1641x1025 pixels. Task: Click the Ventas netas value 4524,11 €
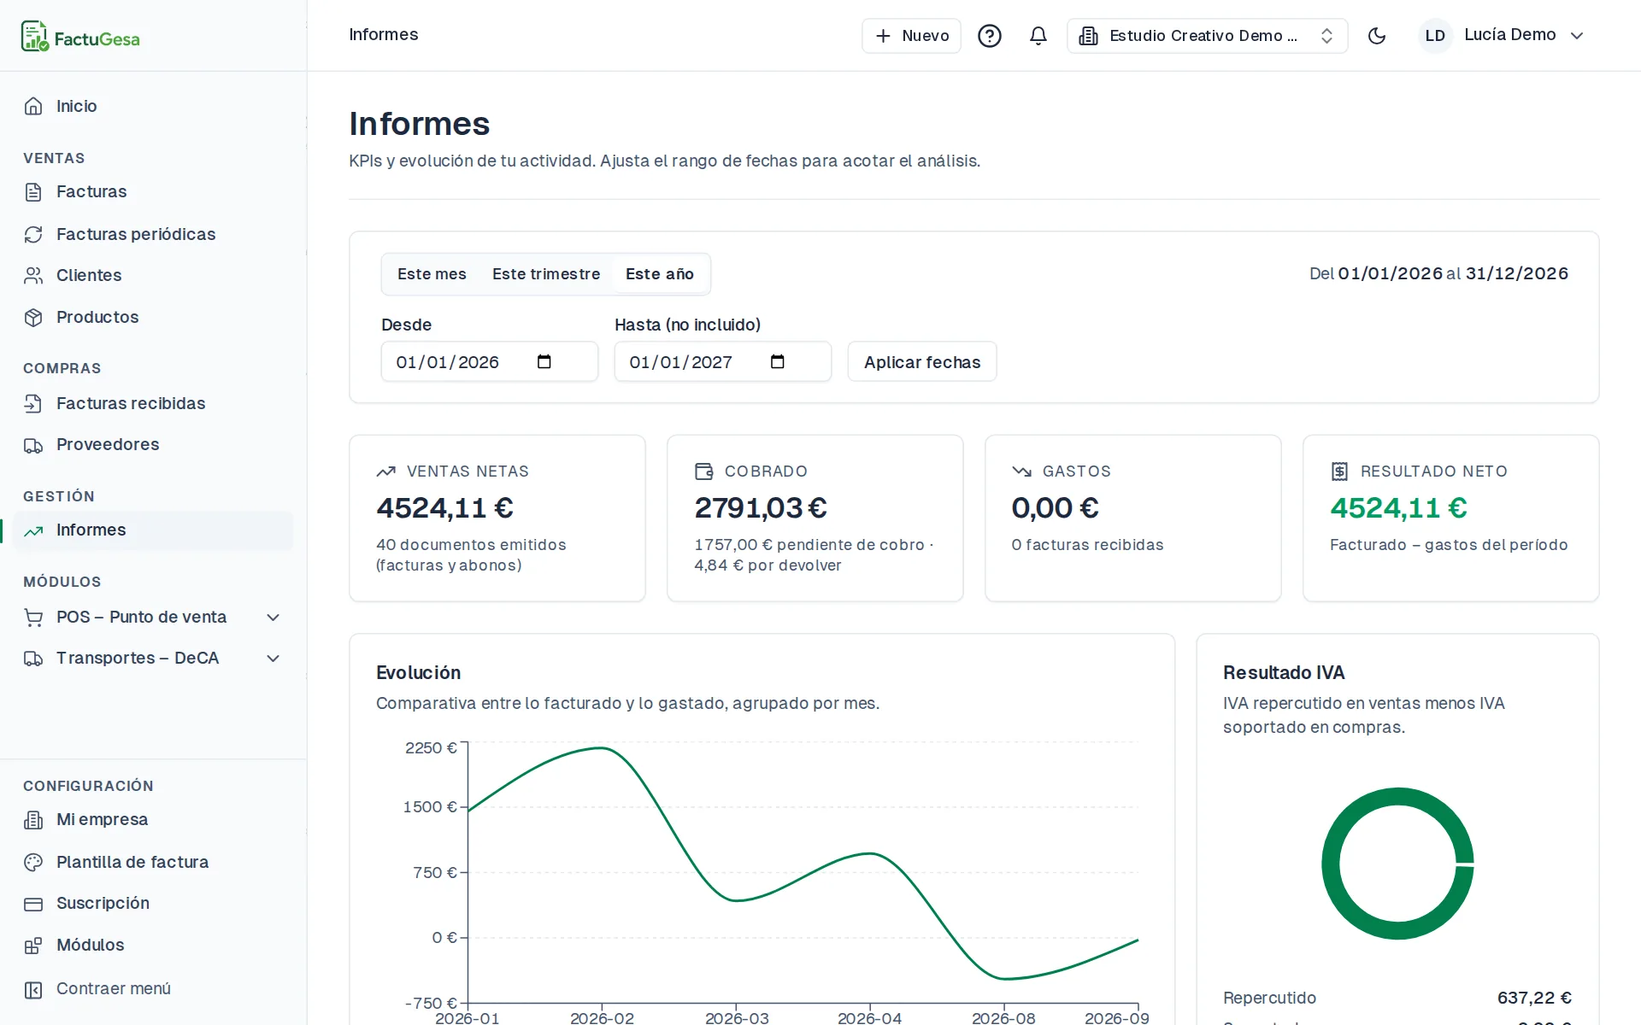tap(445, 508)
